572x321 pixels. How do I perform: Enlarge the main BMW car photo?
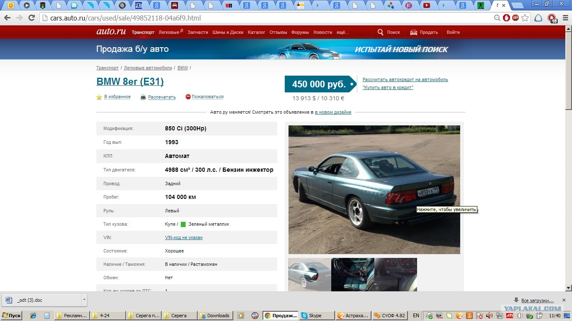[x=374, y=190]
